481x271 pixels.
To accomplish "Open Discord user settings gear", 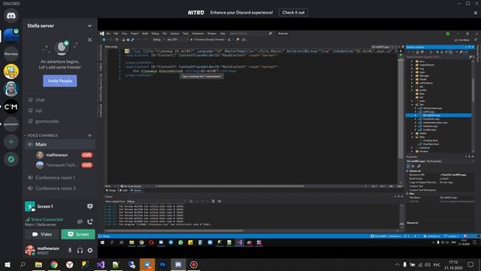I will click(90, 251).
